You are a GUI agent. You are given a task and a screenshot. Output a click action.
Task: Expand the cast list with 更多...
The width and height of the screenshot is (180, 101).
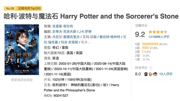(85, 42)
